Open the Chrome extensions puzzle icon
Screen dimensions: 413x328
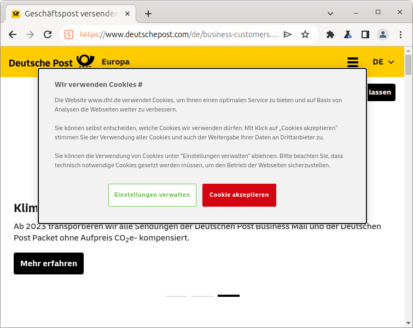click(x=330, y=34)
